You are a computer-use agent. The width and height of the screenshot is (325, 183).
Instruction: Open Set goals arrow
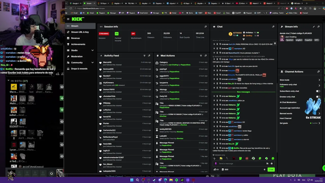click(x=319, y=123)
